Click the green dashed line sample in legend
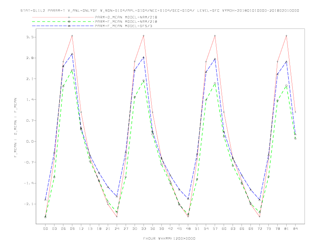322x249 pixels. [63, 22]
